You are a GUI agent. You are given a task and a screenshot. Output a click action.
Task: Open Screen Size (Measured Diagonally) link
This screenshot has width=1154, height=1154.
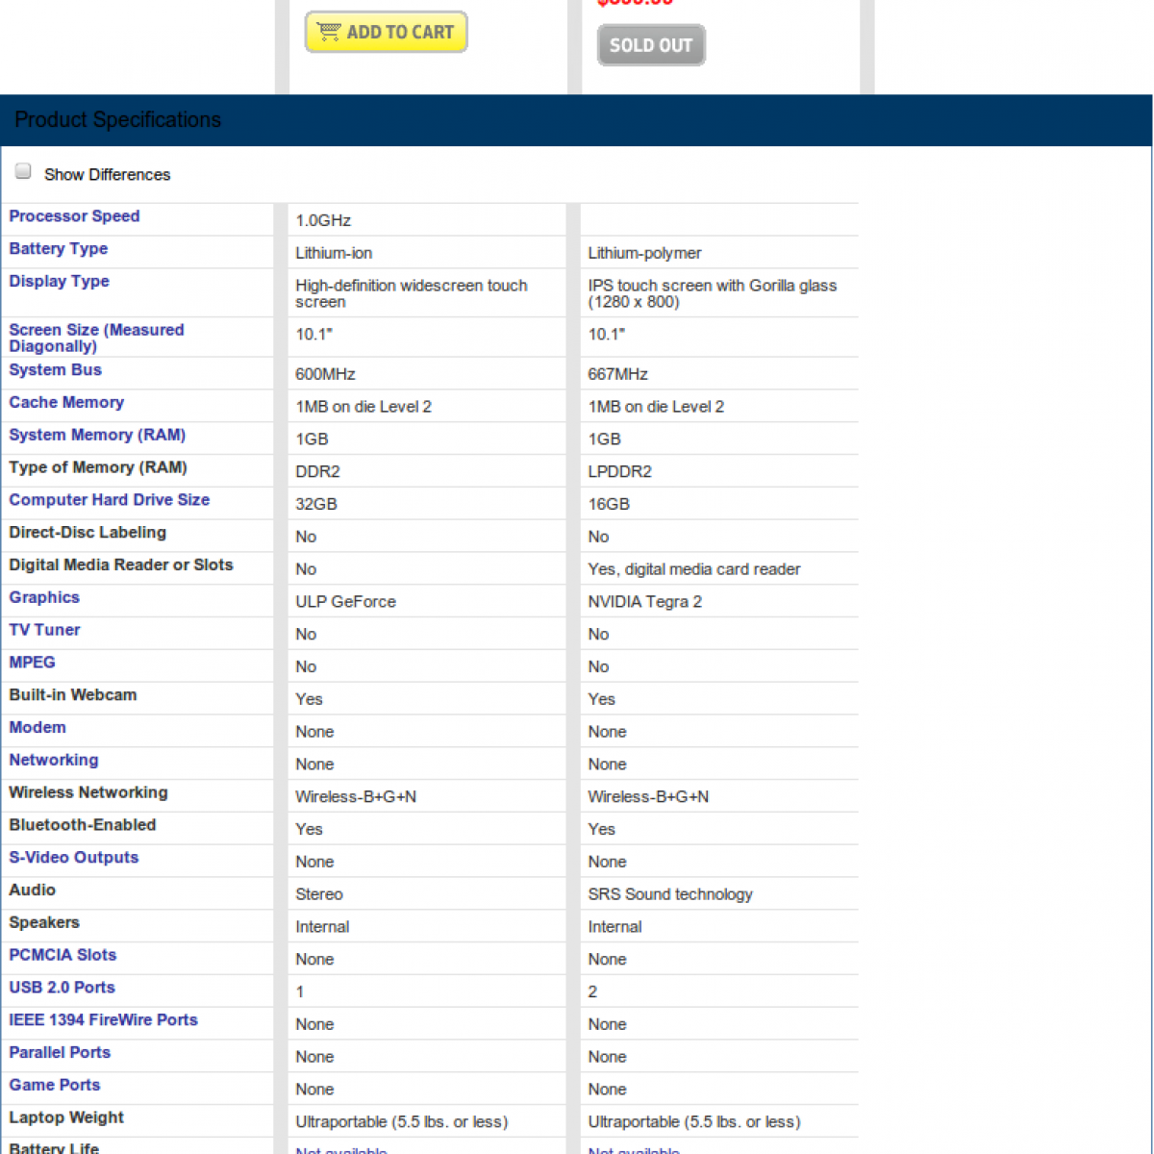coord(96,338)
